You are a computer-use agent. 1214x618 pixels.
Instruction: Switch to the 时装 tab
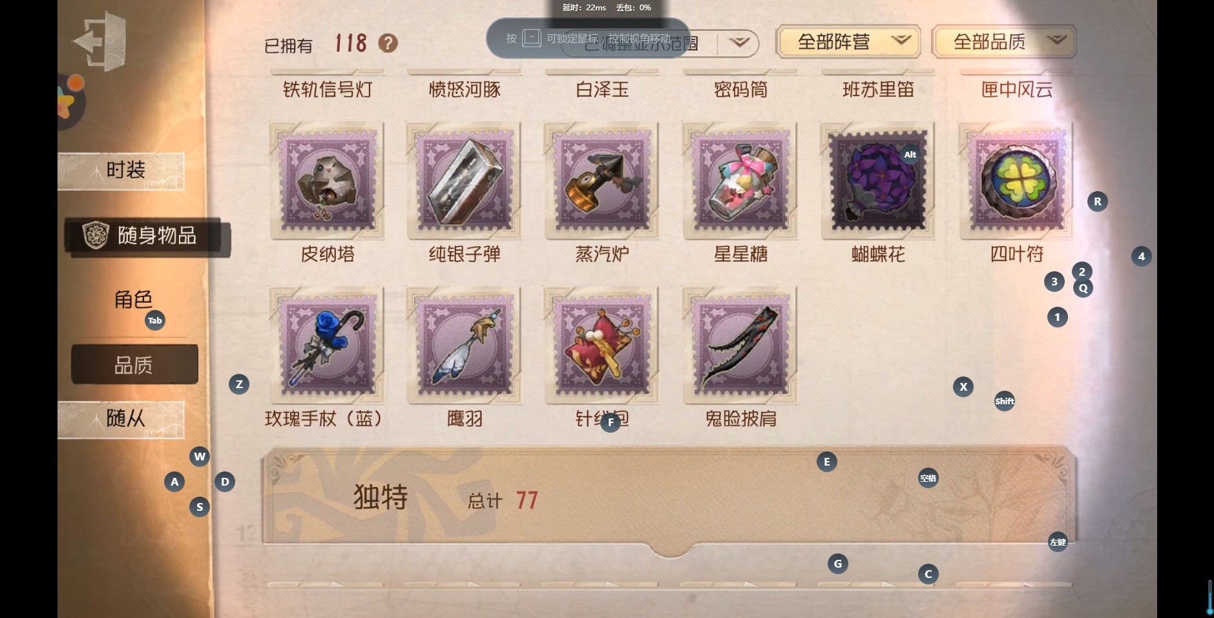[121, 170]
